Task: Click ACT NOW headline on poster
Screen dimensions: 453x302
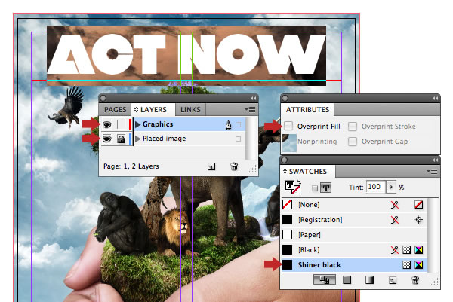Action: [x=186, y=54]
